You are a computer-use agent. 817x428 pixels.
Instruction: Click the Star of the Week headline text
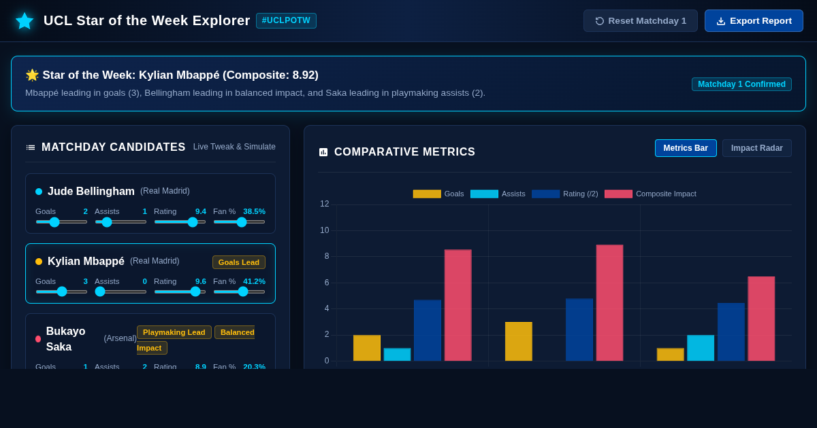click(x=172, y=75)
